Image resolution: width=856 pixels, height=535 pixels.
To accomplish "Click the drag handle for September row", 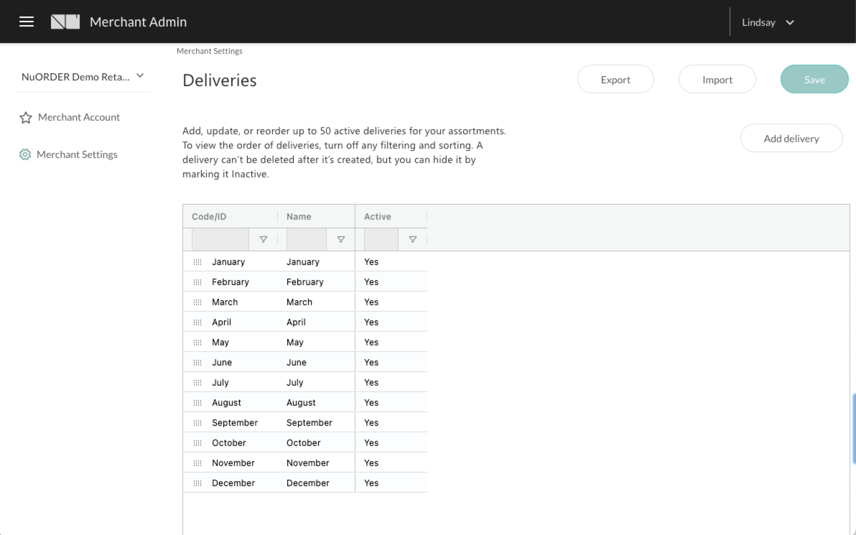I will (x=197, y=423).
